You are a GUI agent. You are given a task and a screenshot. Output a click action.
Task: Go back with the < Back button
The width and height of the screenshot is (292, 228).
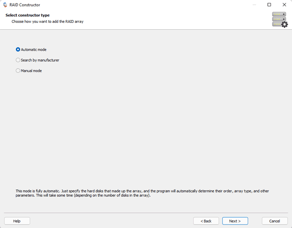pyautogui.click(x=206, y=221)
